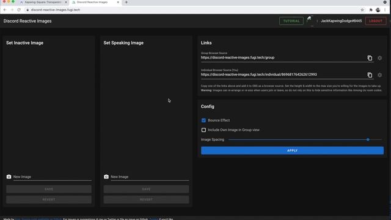Click the browser address bar URL
Viewport: 391px width, 220px height.
click(x=56, y=10)
